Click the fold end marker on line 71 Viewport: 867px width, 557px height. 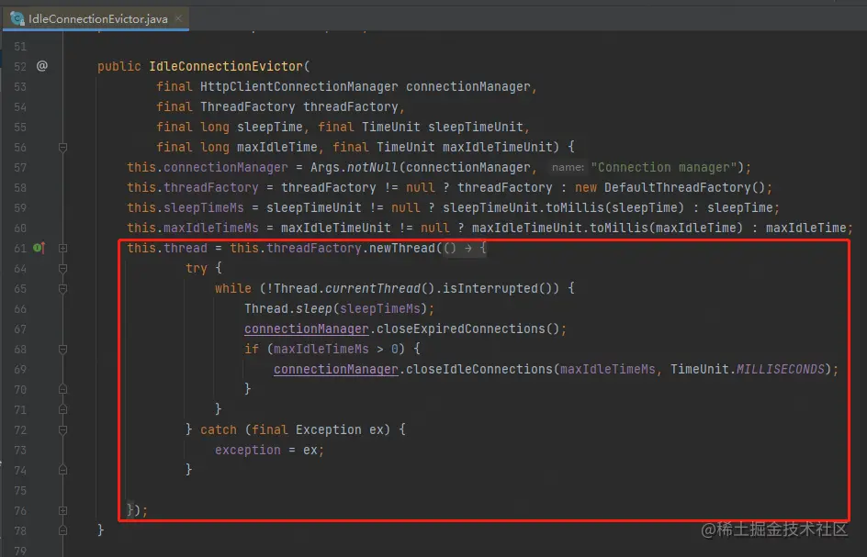(63, 409)
